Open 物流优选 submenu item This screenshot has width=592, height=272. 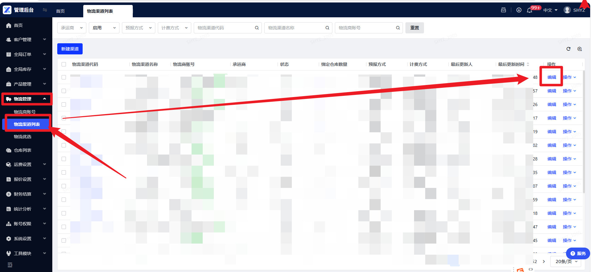[x=23, y=137]
